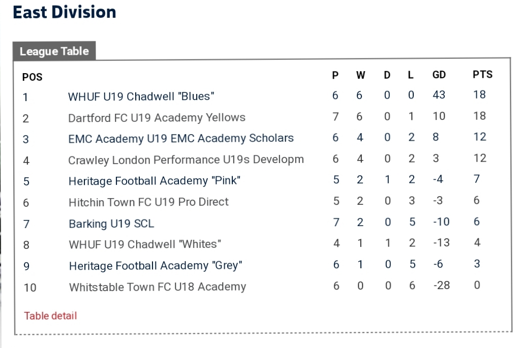Click the L column header
This screenshot has width=522, height=348.
(411, 75)
